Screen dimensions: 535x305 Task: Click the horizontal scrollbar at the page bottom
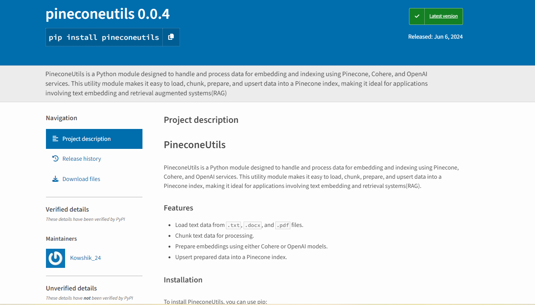coord(267,303)
